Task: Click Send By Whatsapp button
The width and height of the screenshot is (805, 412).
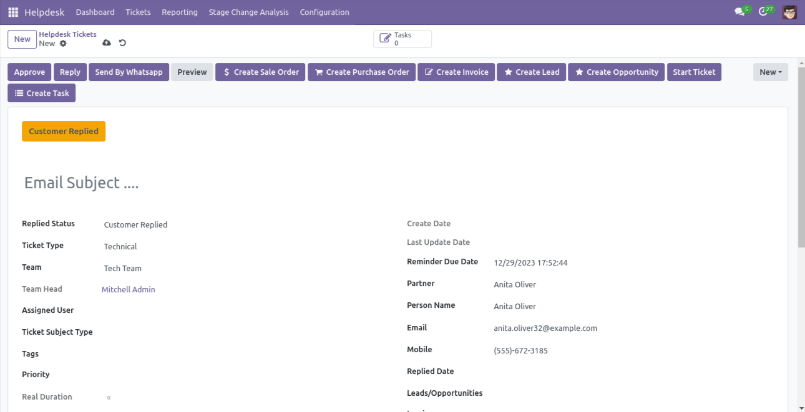Action: click(x=129, y=72)
